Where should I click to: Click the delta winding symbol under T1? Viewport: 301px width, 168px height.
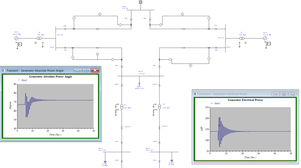pyautogui.click(x=36, y=43)
